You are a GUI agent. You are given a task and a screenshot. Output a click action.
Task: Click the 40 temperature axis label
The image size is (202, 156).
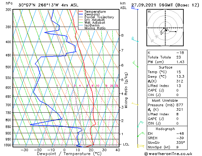[x=118, y=150]
